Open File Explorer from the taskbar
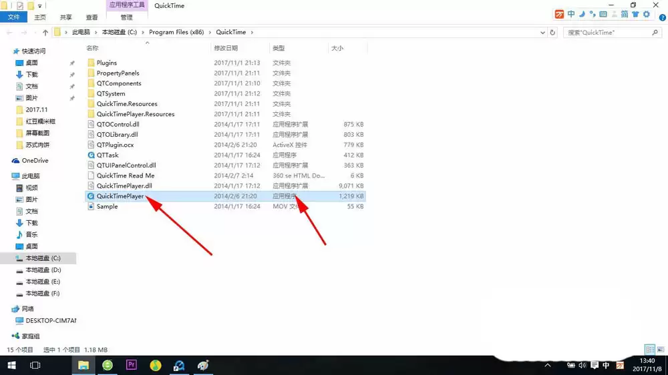 click(83, 365)
